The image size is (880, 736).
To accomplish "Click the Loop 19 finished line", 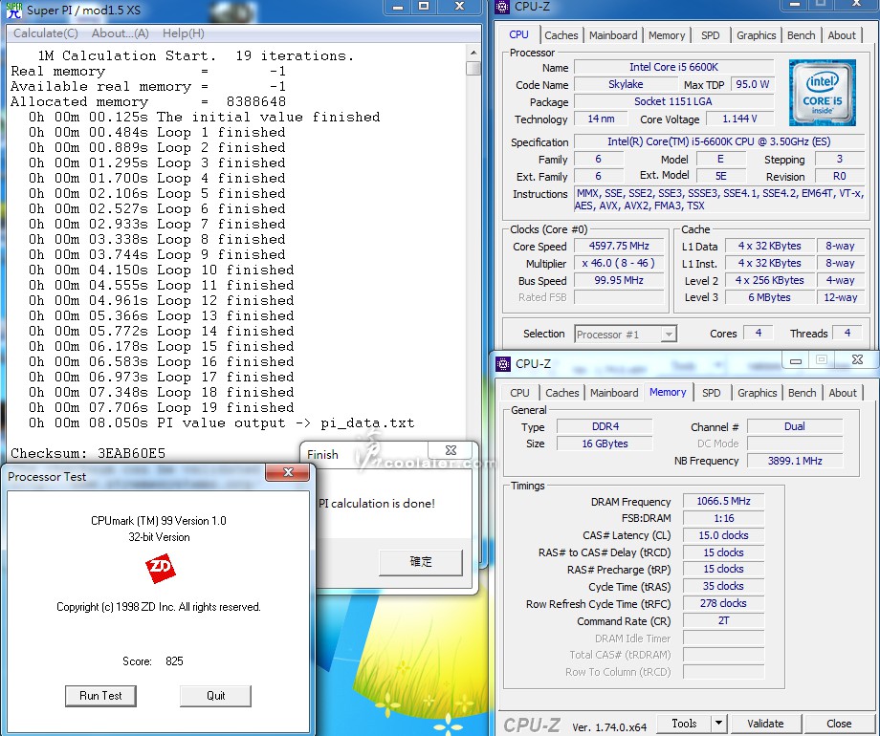I will click(161, 407).
